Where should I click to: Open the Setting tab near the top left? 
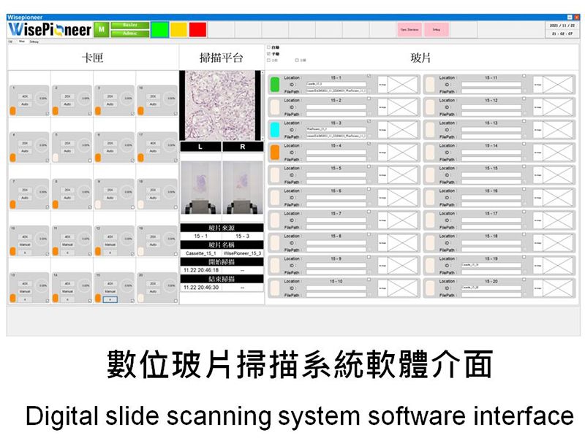coord(34,42)
